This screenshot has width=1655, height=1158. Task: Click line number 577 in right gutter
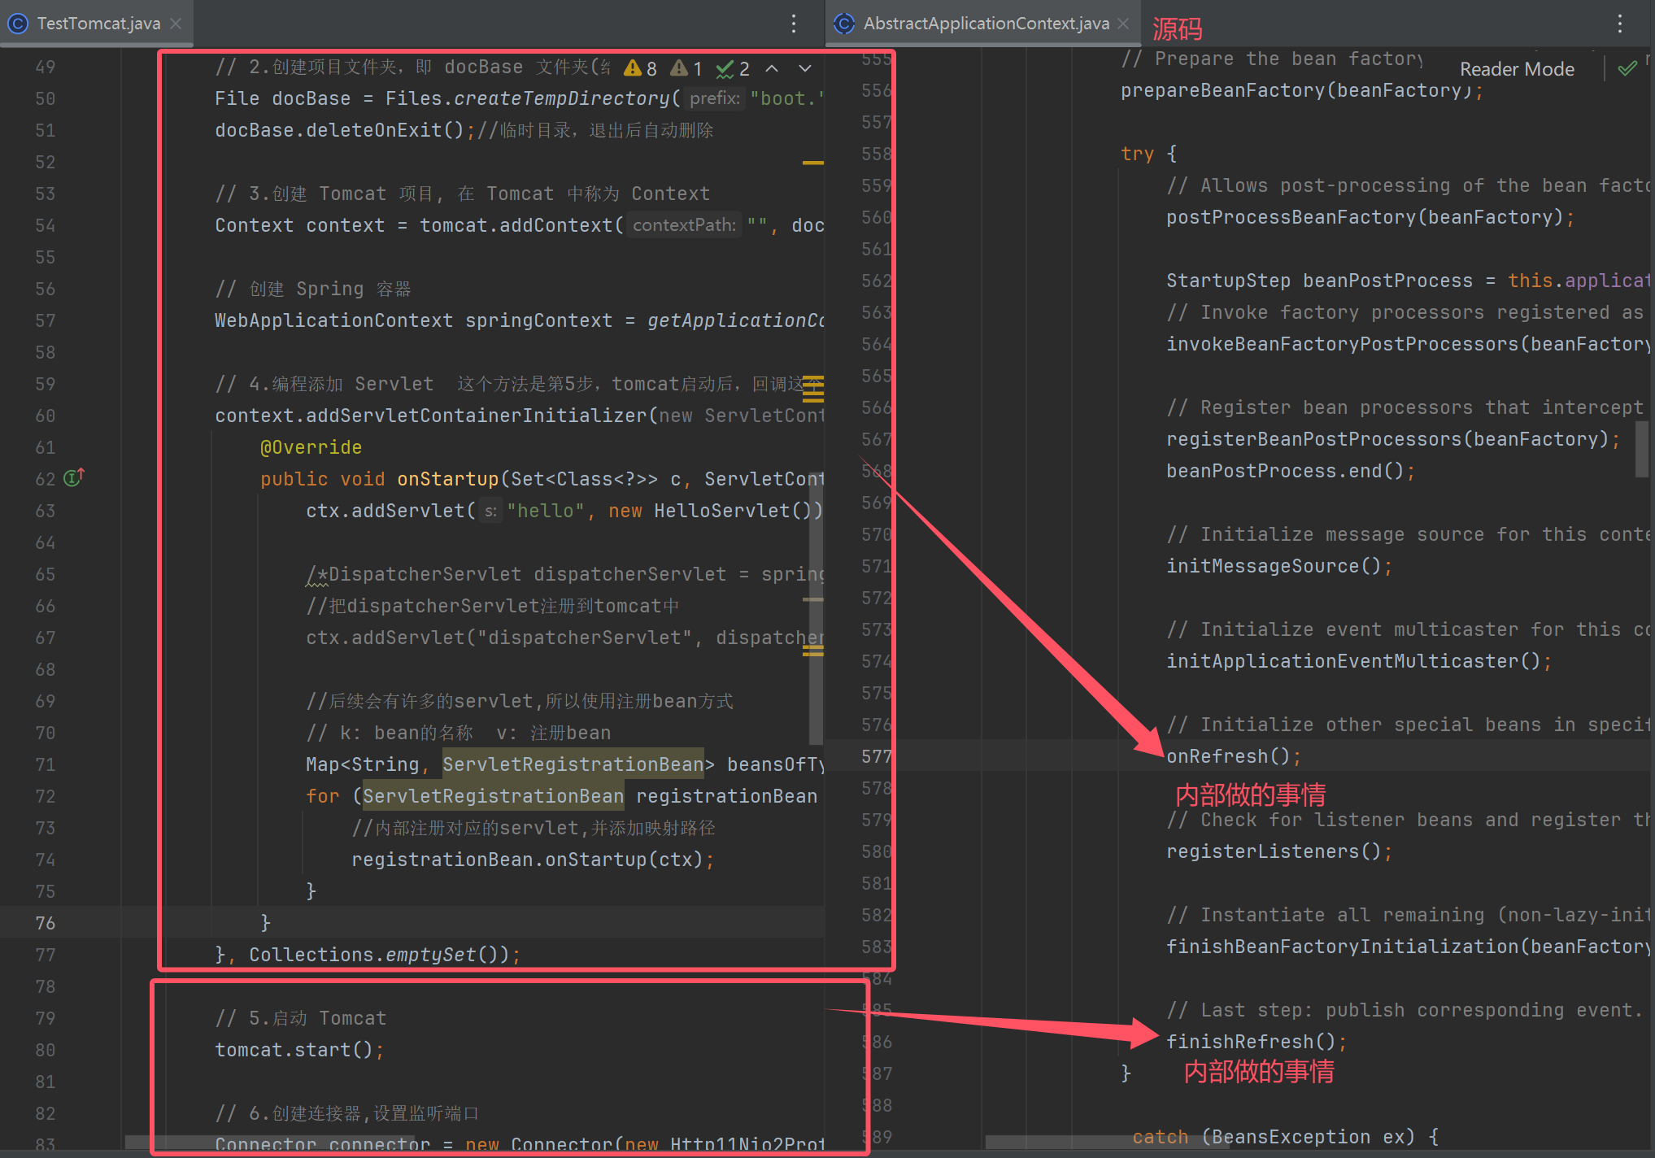(x=877, y=756)
